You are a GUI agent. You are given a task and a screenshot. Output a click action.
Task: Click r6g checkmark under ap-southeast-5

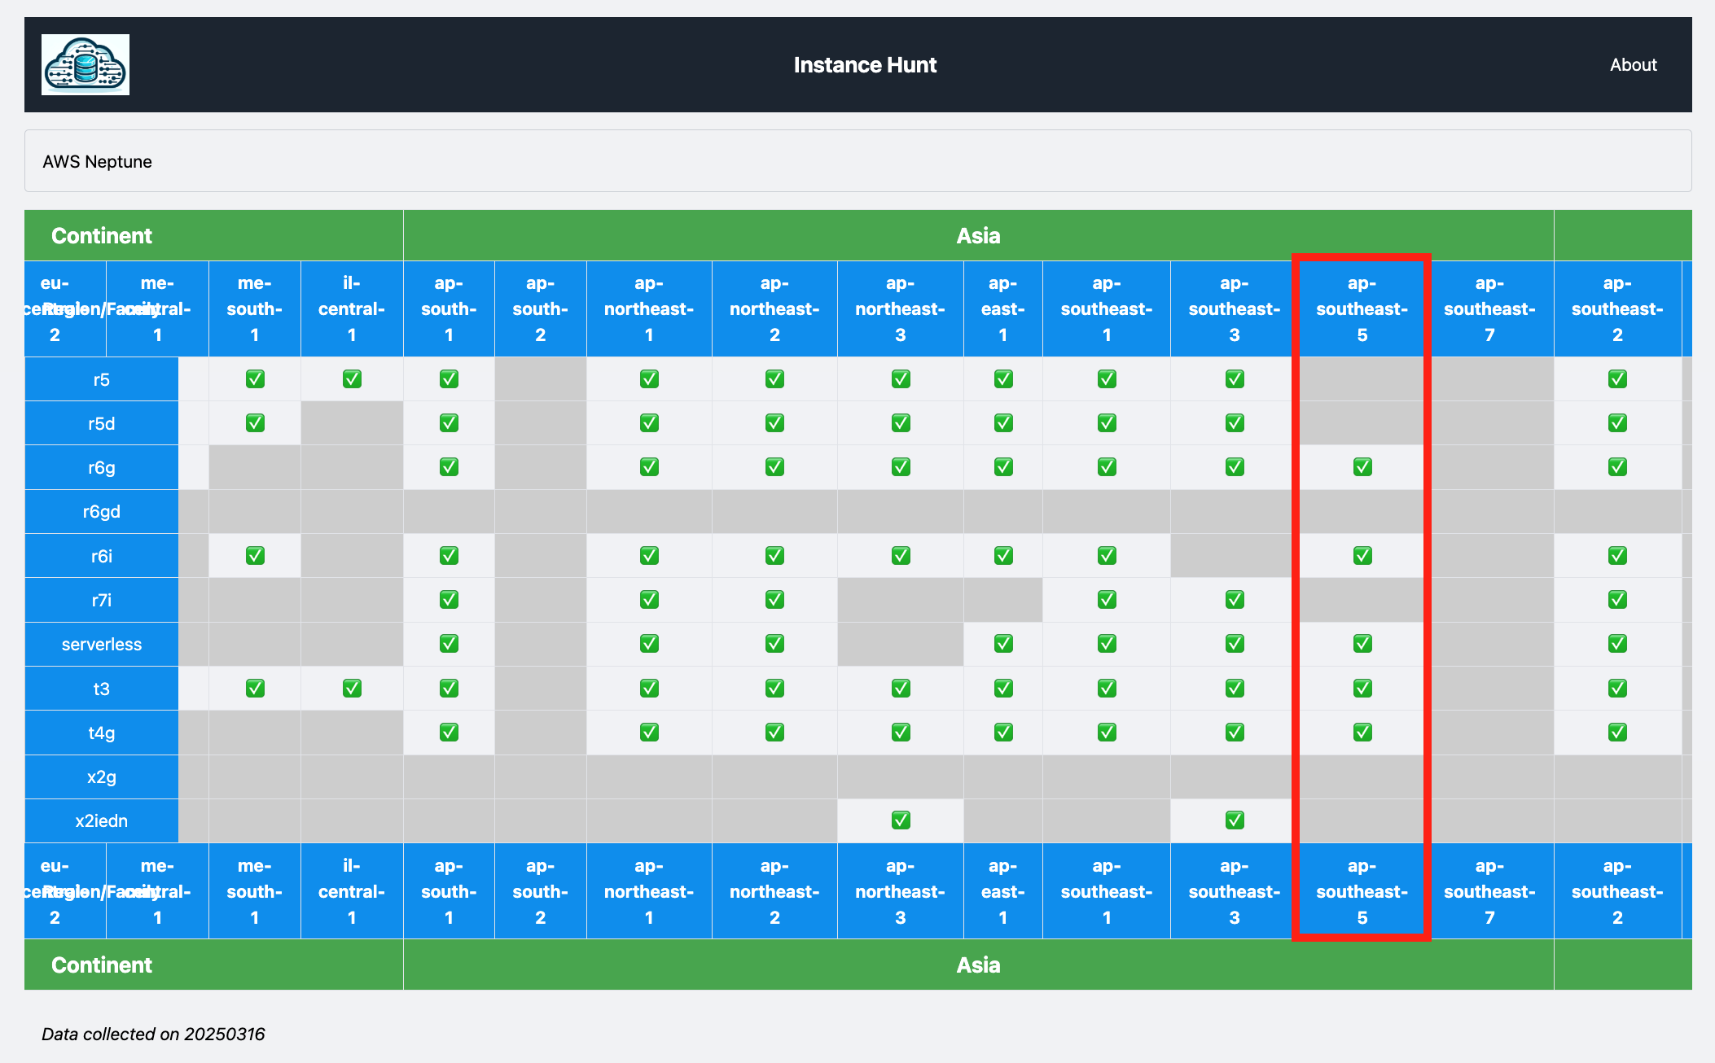pyautogui.click(x=1362, y=467)
